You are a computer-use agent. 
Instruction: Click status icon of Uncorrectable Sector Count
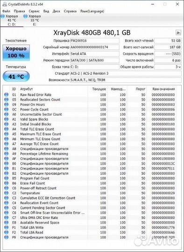coord(6,114)
